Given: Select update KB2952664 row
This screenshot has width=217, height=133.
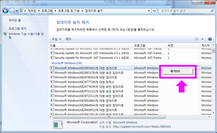Looking at the screenshot, I should click(131, 101).
